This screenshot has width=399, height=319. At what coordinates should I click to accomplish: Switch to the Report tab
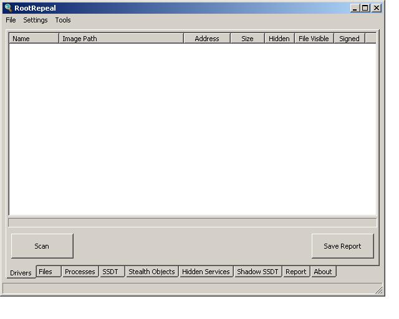(296, 272)
